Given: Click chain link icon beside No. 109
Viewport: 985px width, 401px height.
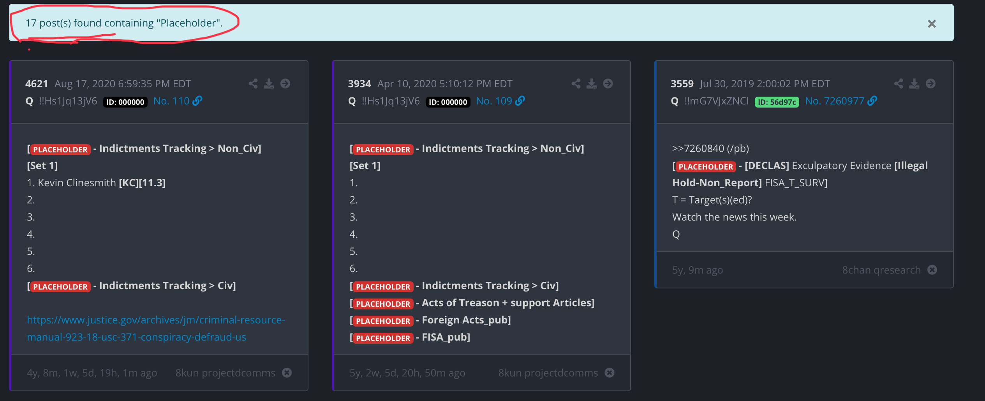Looking at the screenshot, I should (520, 101).
